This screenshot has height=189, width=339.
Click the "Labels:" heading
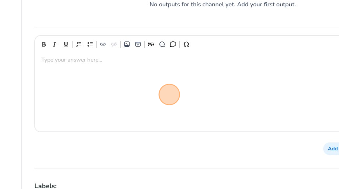(x=45, y=185)
